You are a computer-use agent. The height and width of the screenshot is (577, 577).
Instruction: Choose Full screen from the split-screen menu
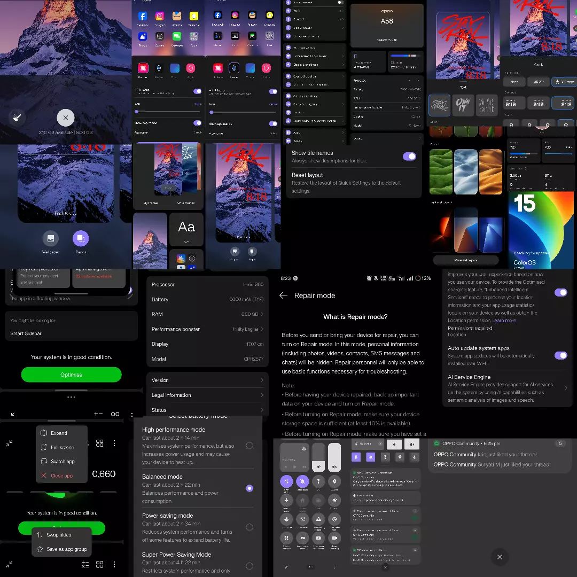(x=62, y=447)
